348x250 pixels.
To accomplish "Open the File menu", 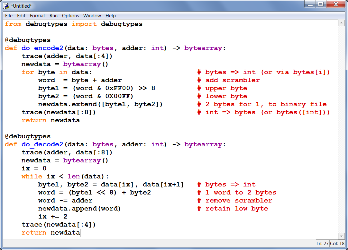I will 9,16.
